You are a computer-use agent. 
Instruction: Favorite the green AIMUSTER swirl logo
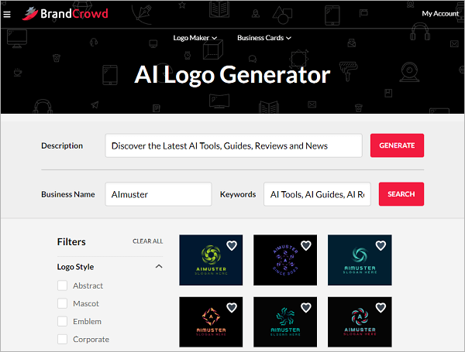pyautogui.click(x=232, y=245)
